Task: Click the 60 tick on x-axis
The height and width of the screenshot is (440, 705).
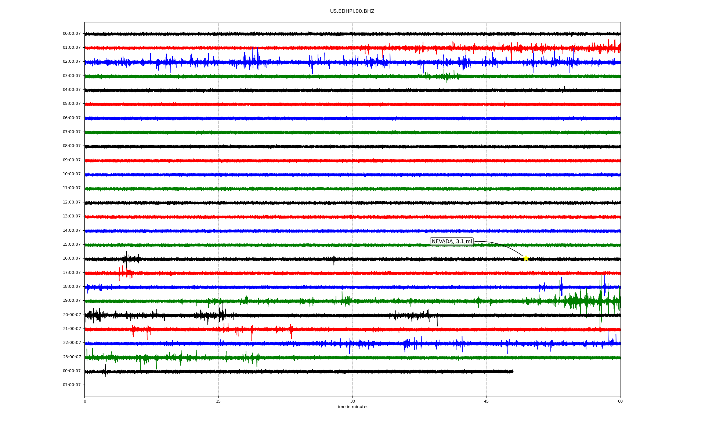Action: [x=620, y=401]
